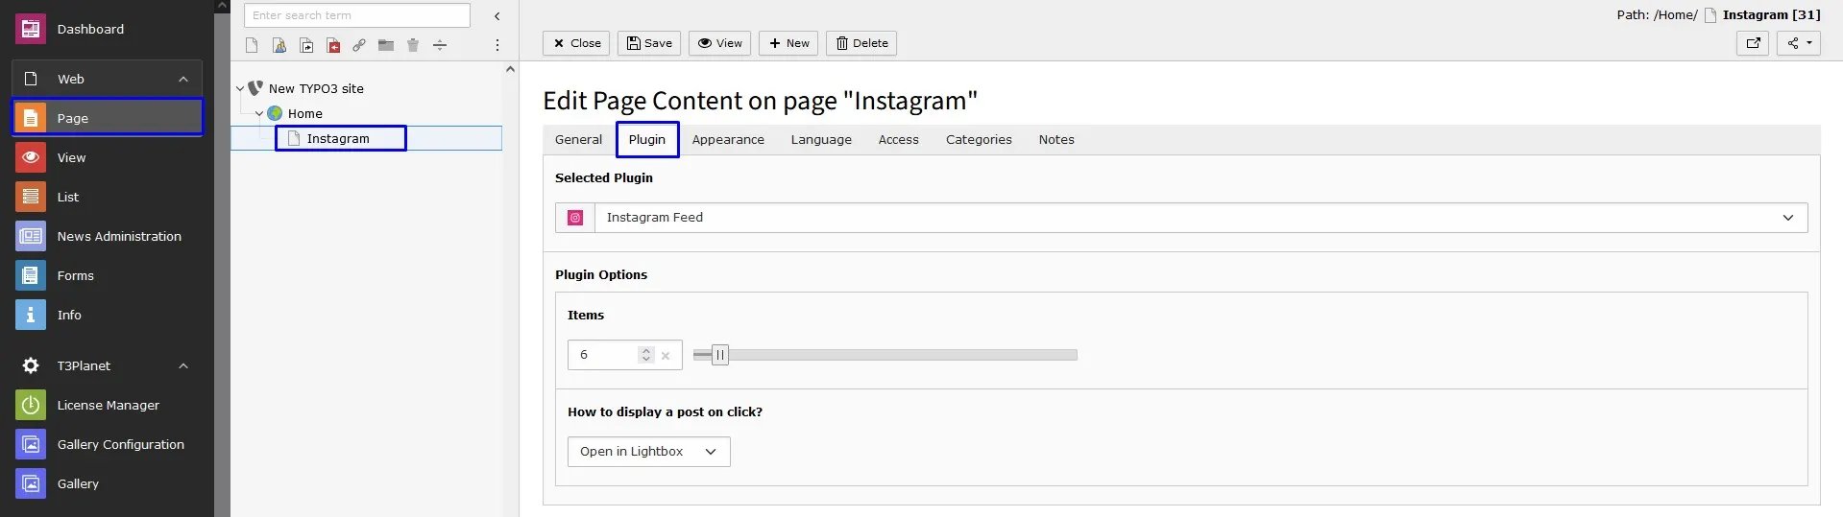This screenshot has width=1843, height=517.
Task: Open Gallery Configuration module
Action: tap(108, 444)
